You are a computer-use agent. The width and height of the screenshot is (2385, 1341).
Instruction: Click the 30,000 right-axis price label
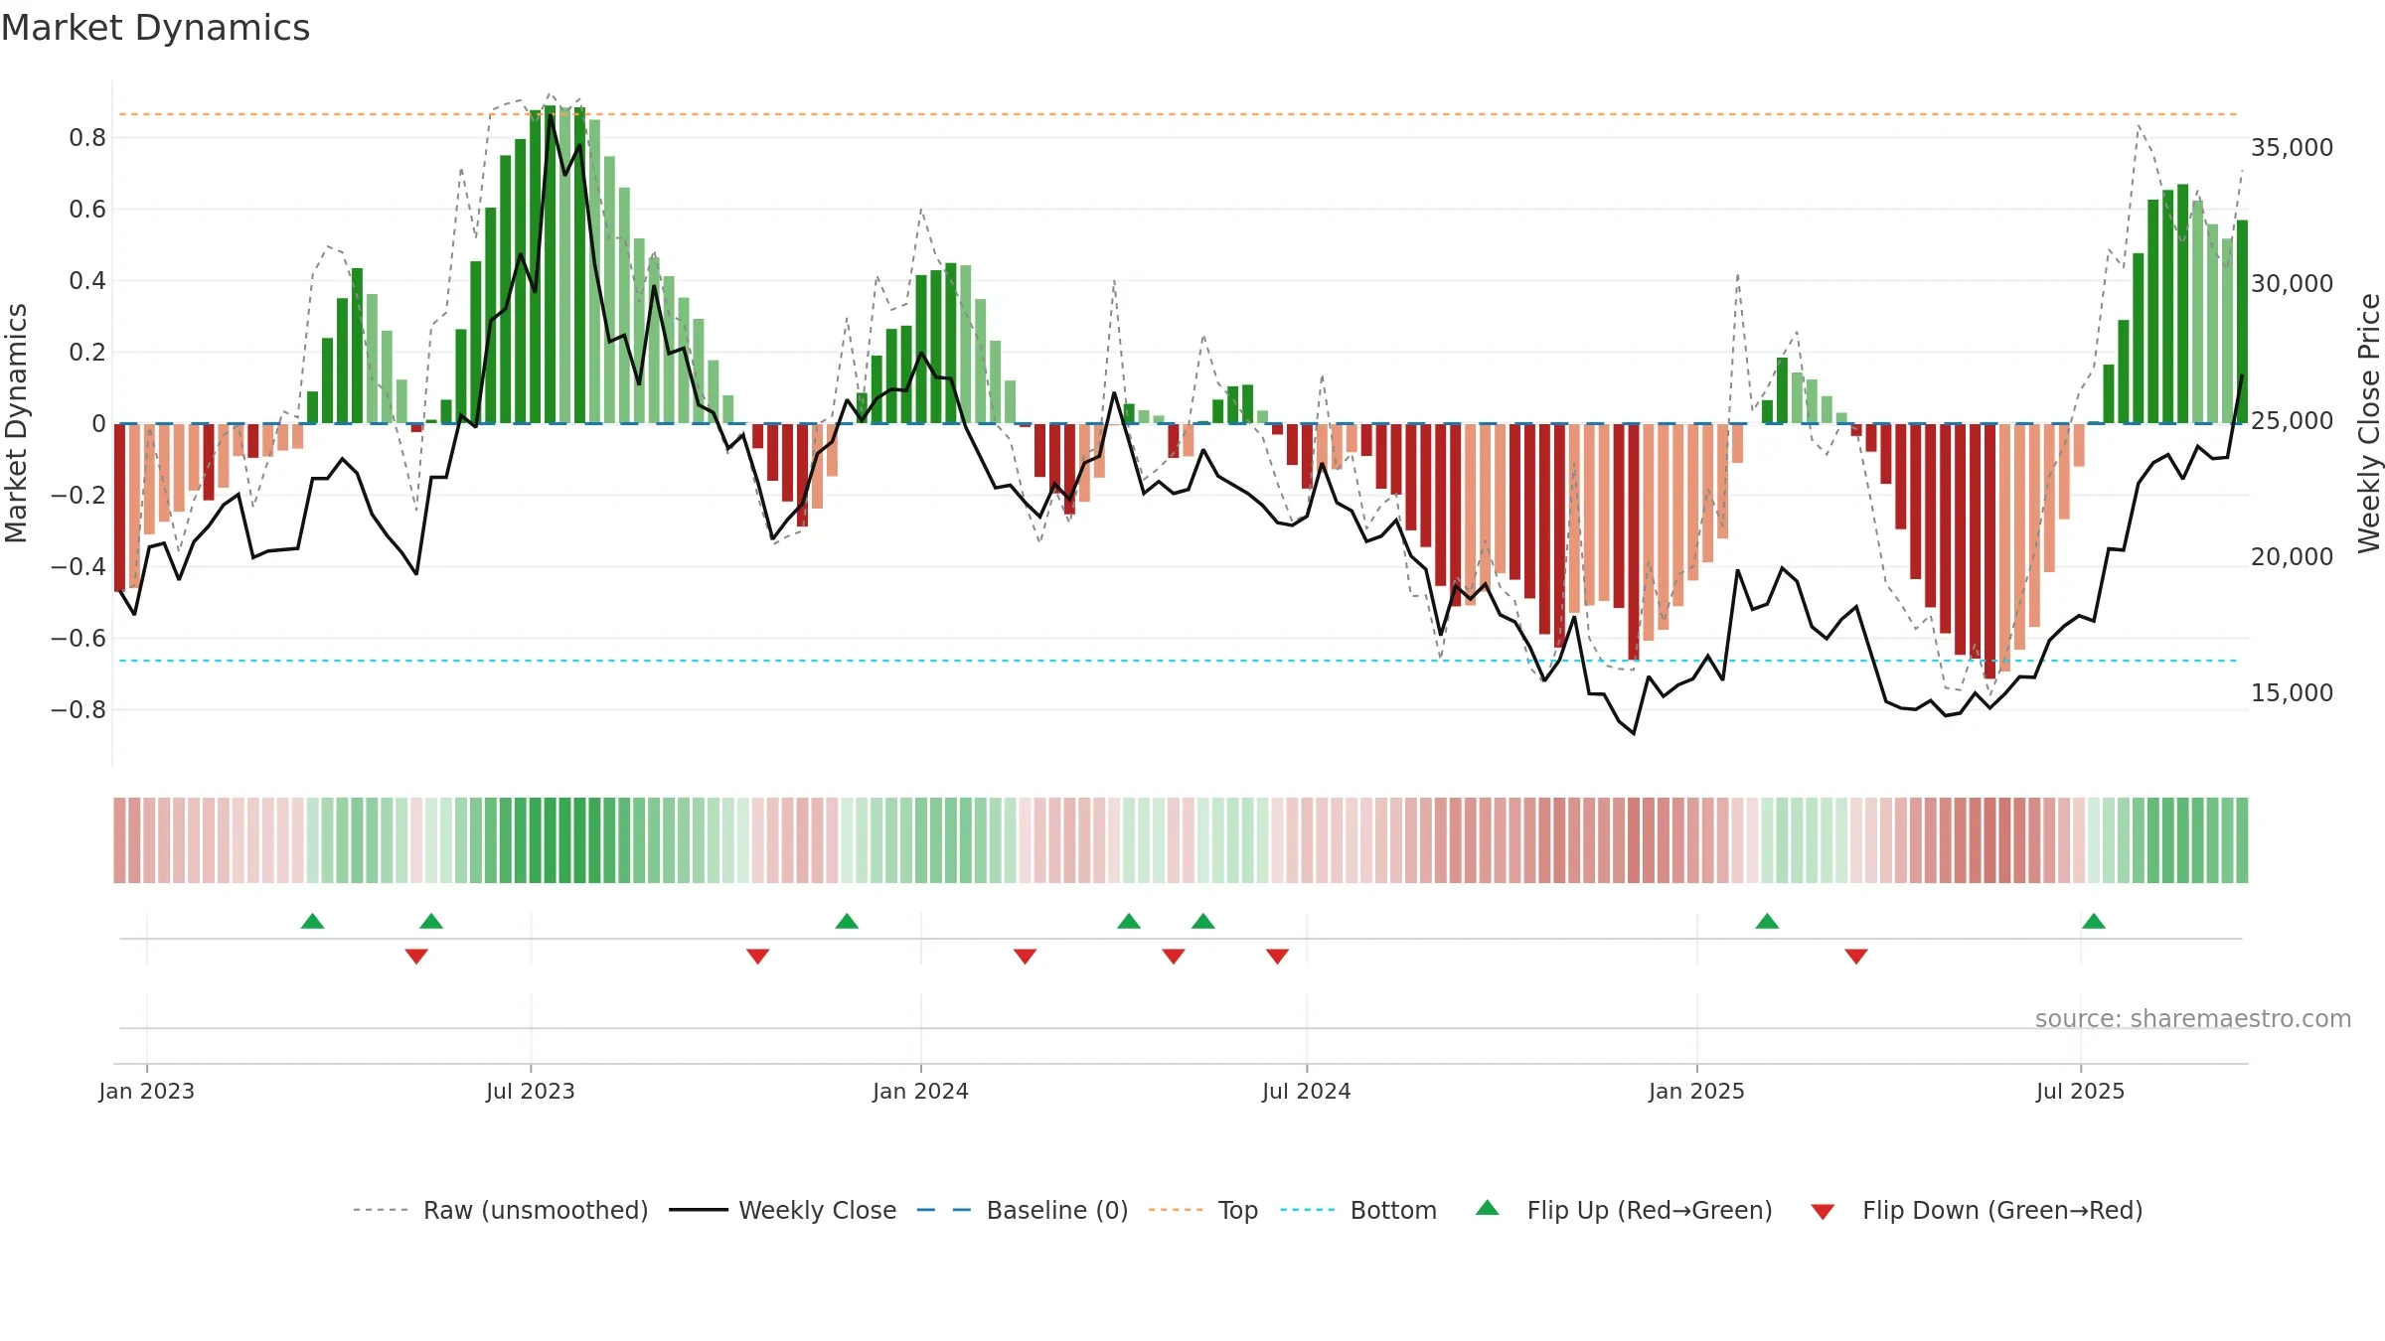(2293, 283)
